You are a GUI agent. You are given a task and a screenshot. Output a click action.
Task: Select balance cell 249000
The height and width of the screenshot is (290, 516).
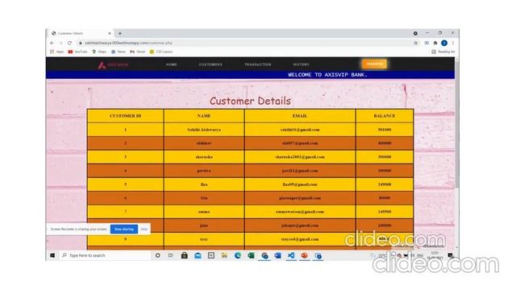[x=385, y=184]
